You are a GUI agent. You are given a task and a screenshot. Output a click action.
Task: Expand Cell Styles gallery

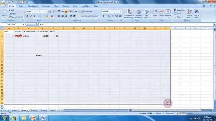click(146, 14)
